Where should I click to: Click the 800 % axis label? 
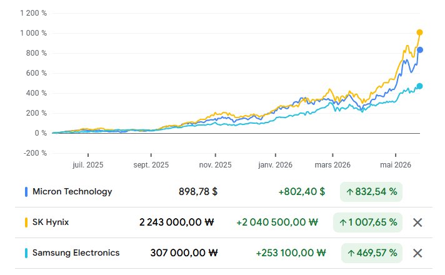[x=36, y=53]
